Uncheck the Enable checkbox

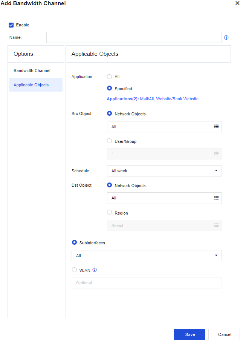pyautogui.click(x=11, y=25)
